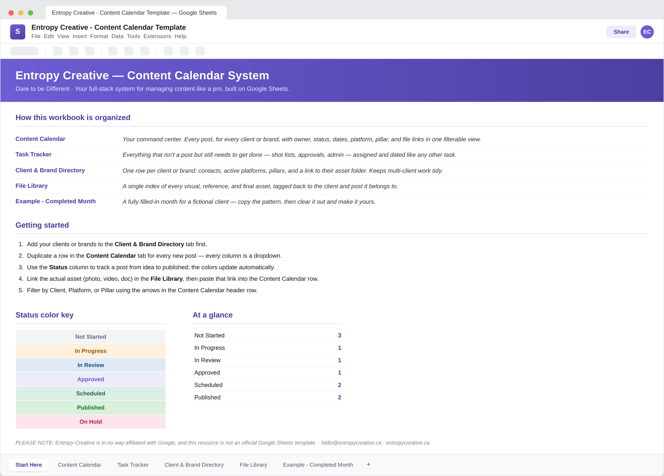Click the 'Status color key' heading

click(45, 315)
